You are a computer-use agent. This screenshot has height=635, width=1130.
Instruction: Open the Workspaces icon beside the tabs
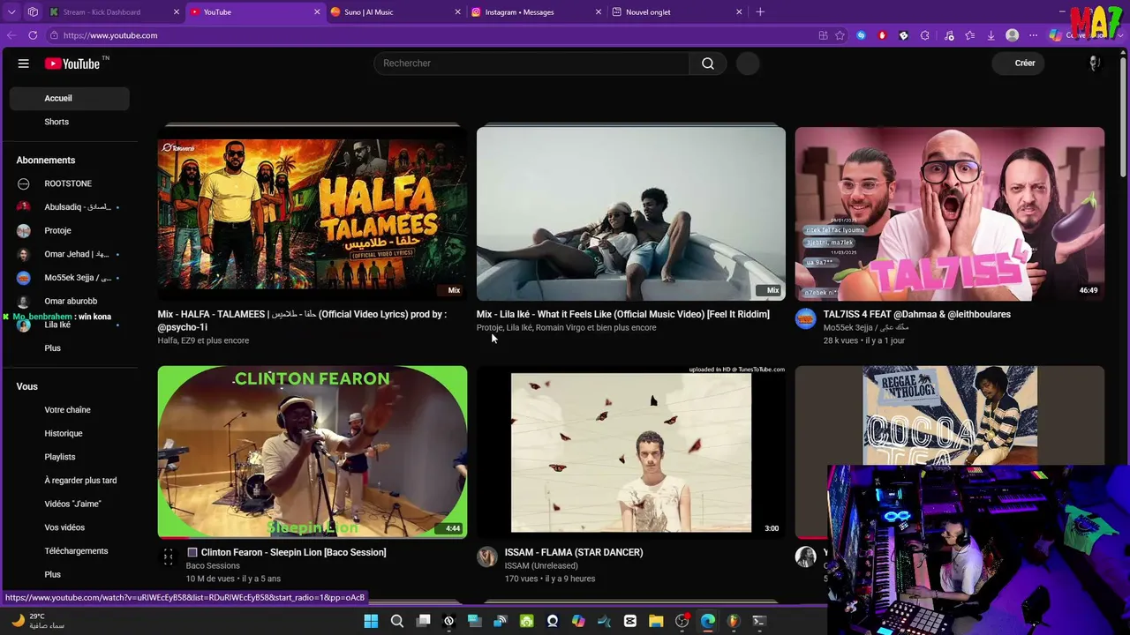pos(33,12)
